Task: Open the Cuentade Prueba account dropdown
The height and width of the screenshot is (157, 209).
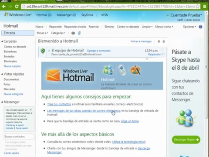Action: pyautogui.click(x=186, y=15)
